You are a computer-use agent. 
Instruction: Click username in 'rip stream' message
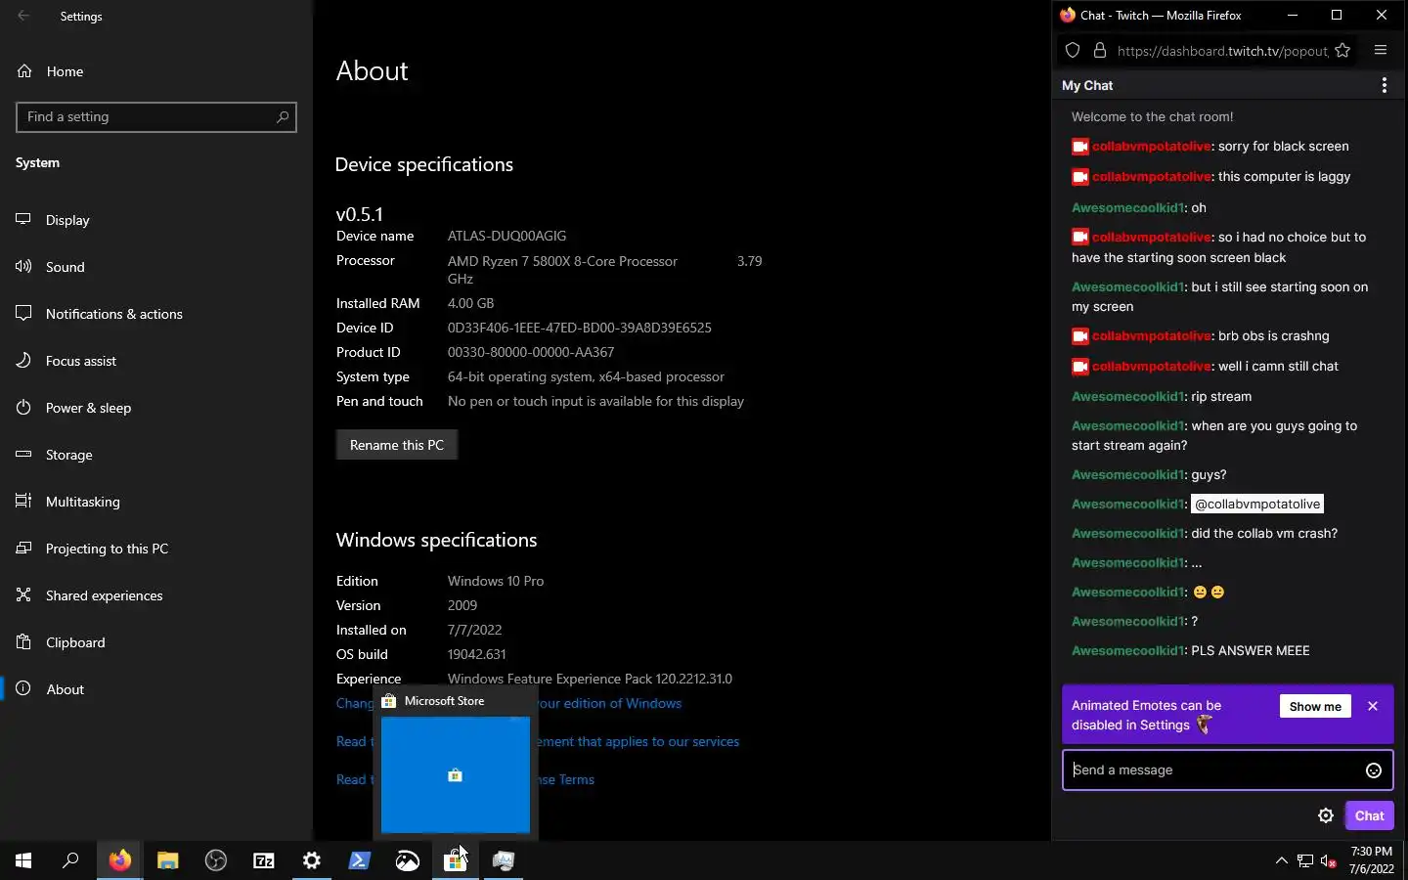pos(1127,396)
